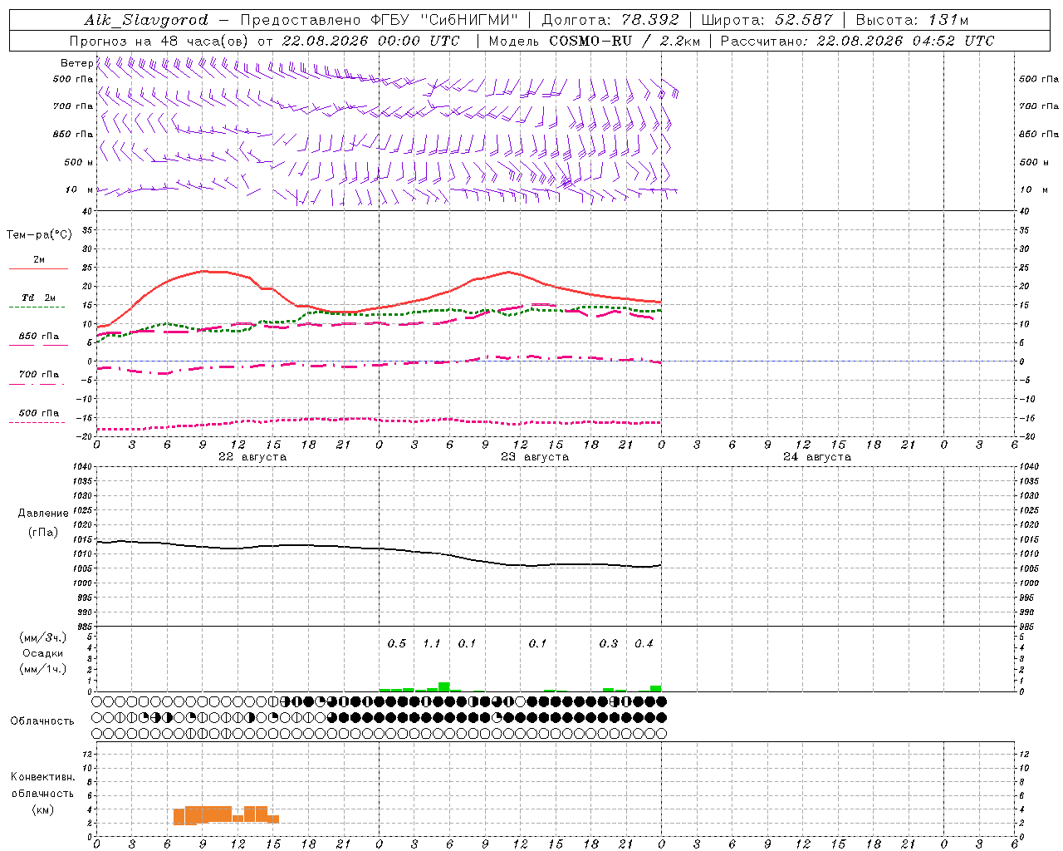Viewport: 1063px width, 851px height.
Task: Click the Давление pressure axis label
Action: tap(43, 513)
